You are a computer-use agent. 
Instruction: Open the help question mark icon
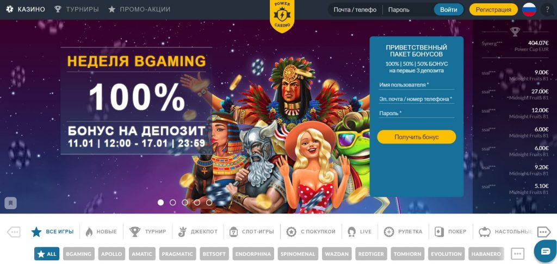(x=547, y=10)
